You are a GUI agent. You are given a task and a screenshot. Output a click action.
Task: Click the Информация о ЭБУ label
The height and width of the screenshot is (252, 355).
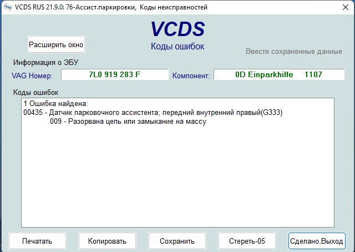(45, 62)
